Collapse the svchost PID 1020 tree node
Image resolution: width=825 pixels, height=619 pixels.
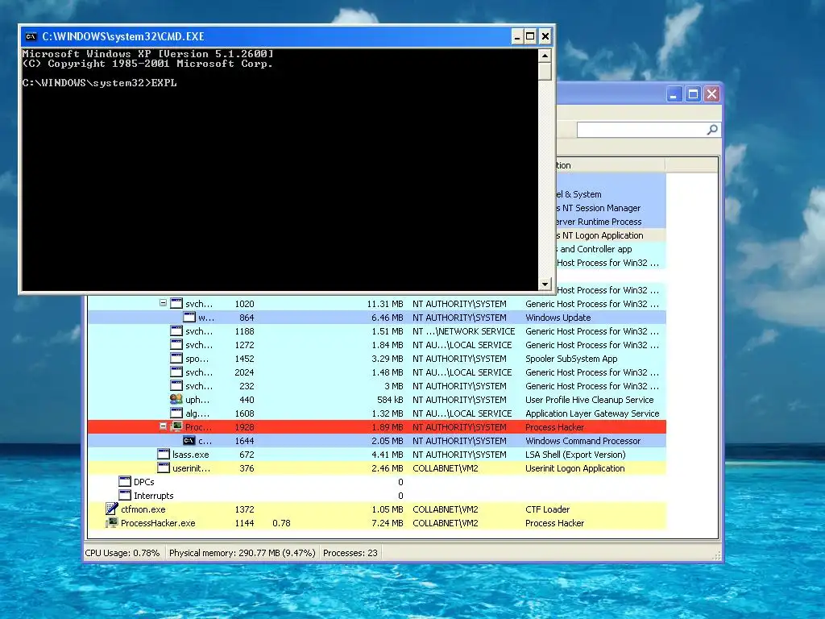[x=163, y=303]
